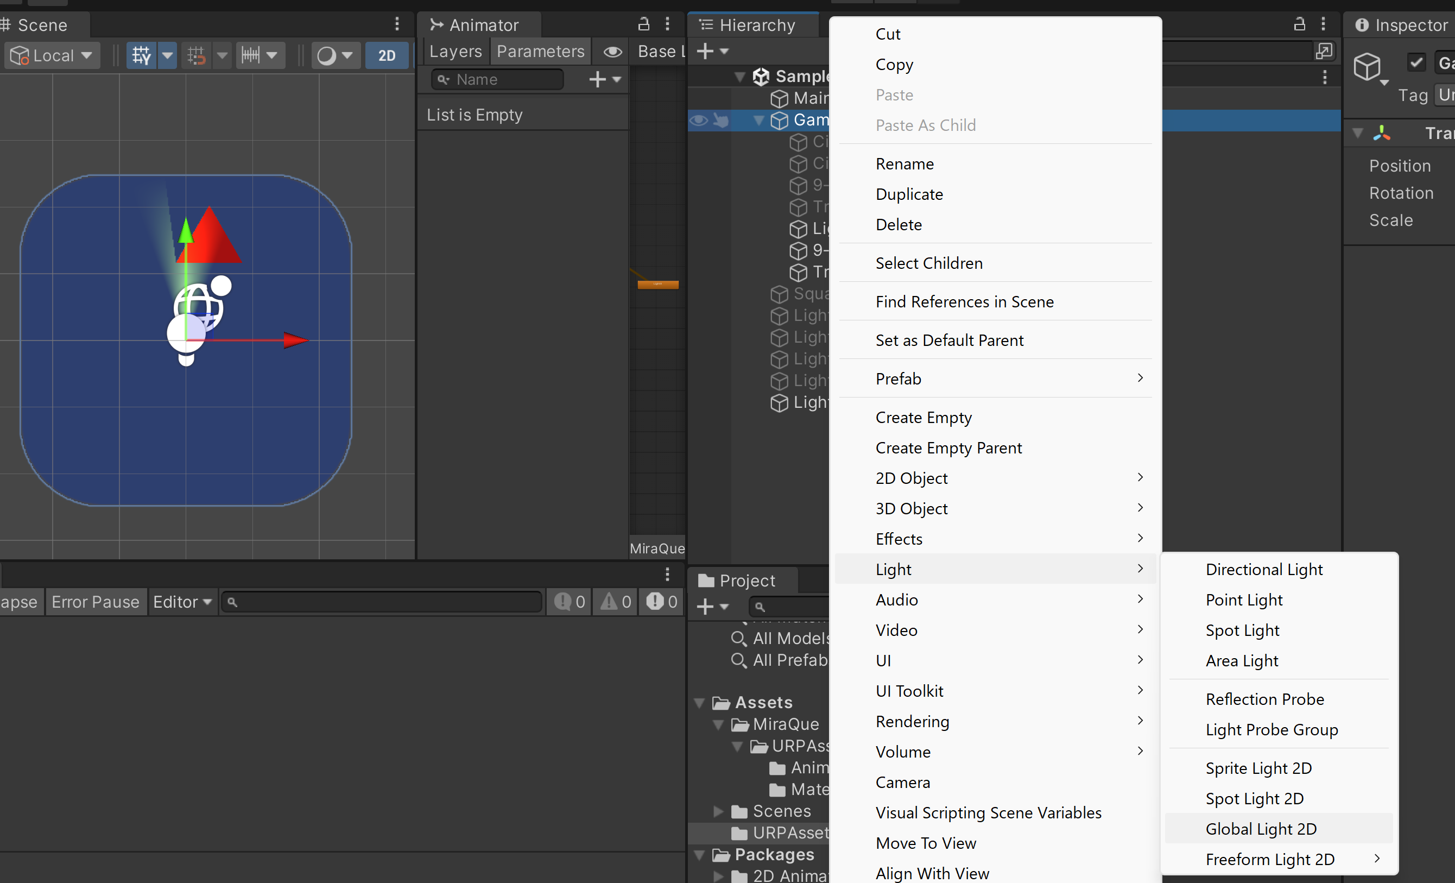Screen dimensions: 1455x883
Task: Switch to the Parameters tab
Action: pyautogui.click(x=540, y=52)
